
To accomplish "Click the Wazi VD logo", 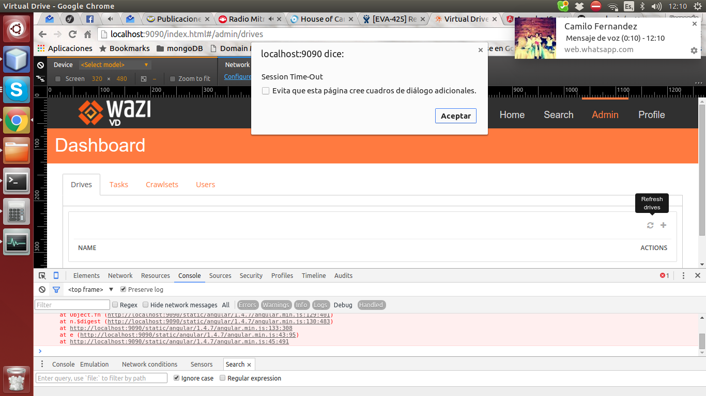I will 115,112.
